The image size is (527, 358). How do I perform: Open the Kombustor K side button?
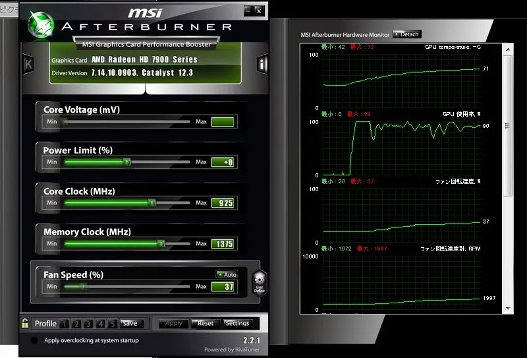(x=28, y=64)
